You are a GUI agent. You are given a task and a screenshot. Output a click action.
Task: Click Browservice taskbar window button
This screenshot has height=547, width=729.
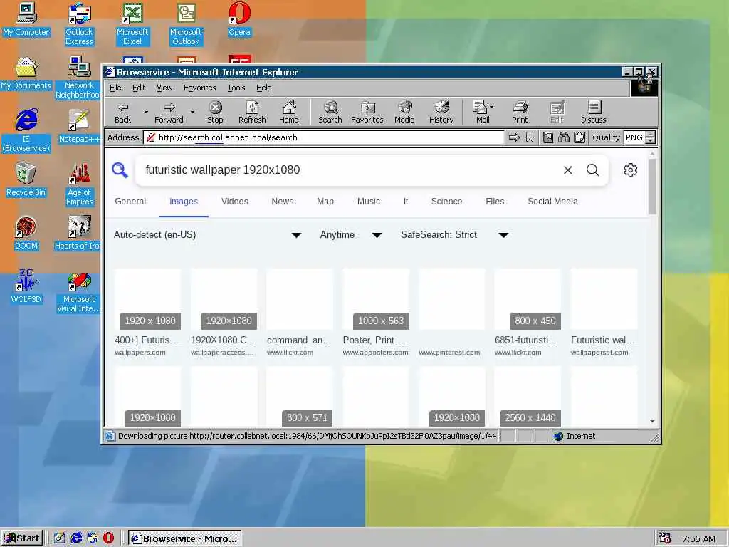[x=184, y=538]
